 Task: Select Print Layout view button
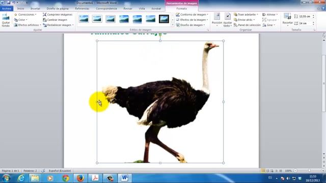pos(263,171)
